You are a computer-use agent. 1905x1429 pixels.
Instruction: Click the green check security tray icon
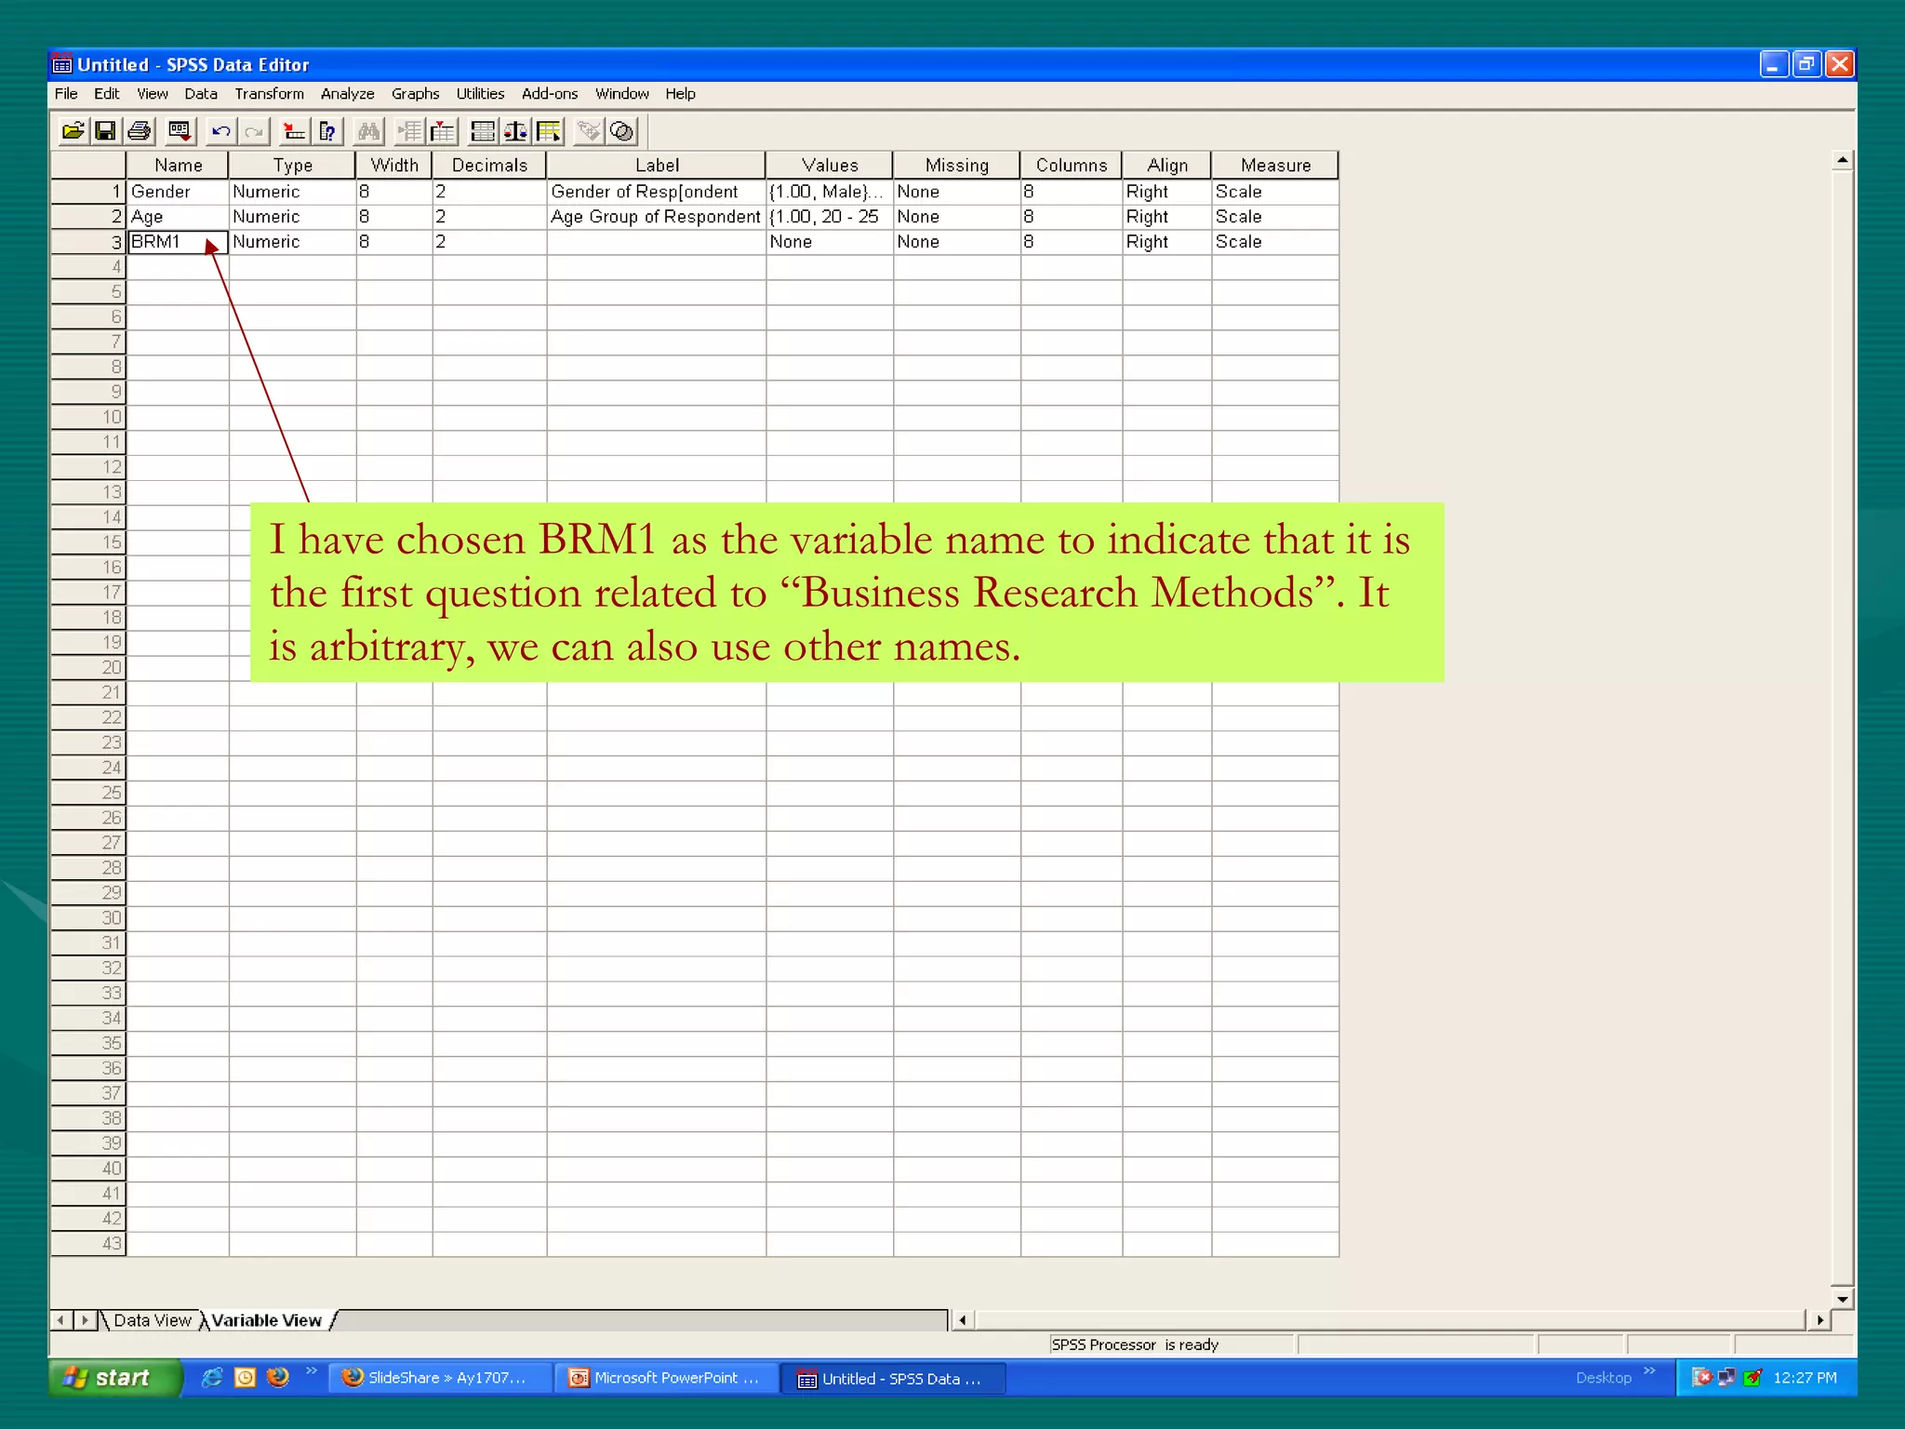coord(1752,1378)
